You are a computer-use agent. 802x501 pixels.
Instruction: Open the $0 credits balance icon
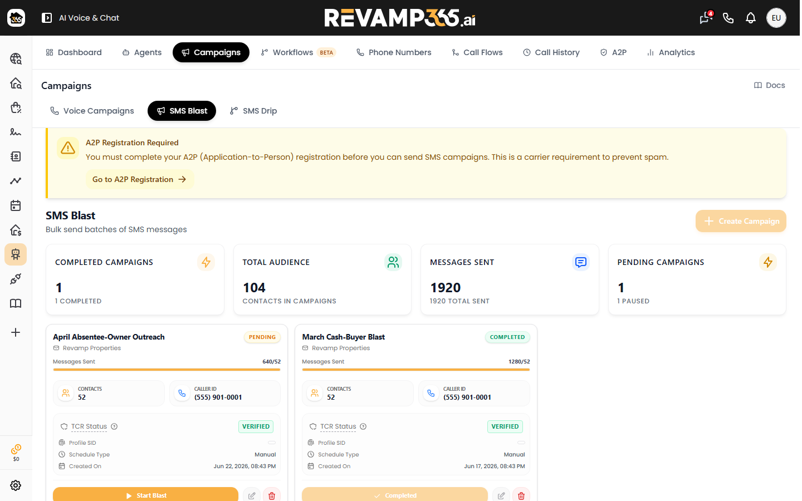pos(16,453)
